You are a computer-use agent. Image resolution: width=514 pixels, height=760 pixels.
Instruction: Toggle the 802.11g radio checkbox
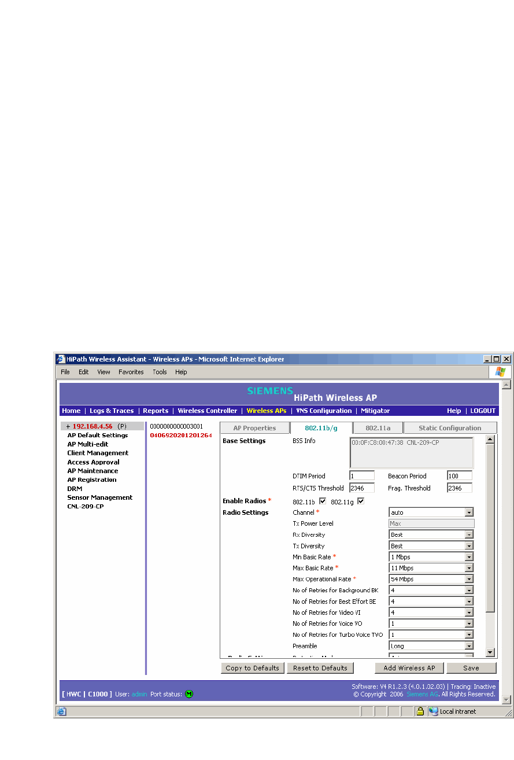pyautogui.click(x=361, y=501)
